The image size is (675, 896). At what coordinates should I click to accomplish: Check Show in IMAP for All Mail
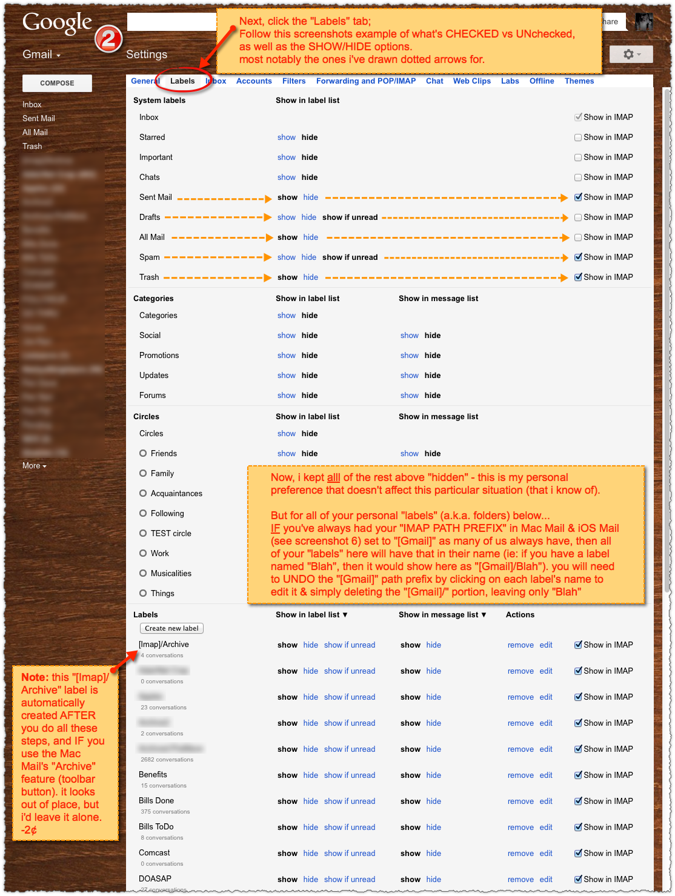578,237
